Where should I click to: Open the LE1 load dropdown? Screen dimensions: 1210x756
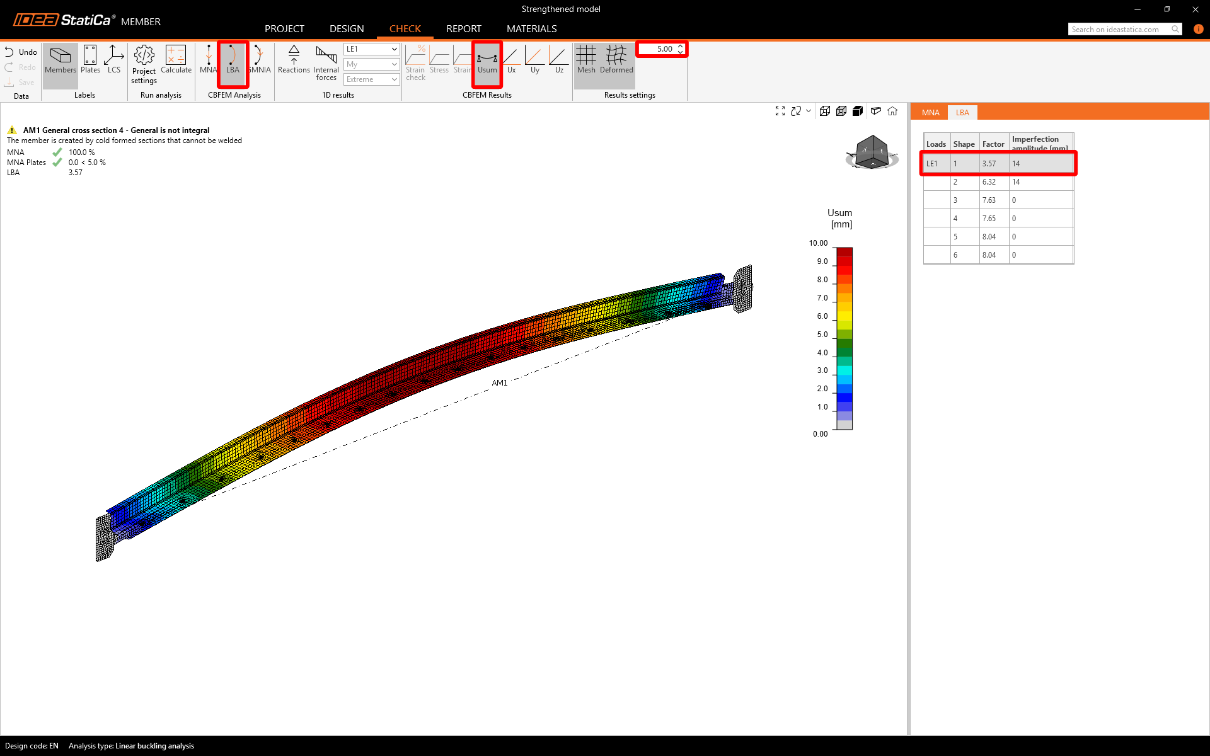[371, 49]
